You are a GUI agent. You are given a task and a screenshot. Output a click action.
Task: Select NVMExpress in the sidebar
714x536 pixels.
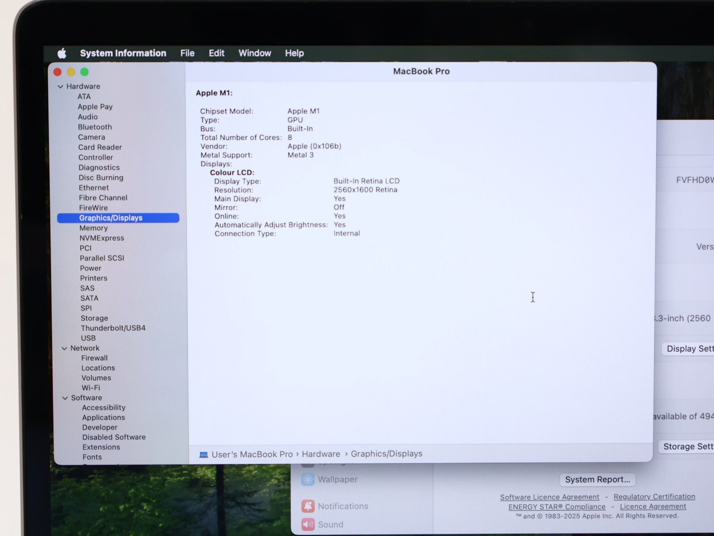click(102, 239)
